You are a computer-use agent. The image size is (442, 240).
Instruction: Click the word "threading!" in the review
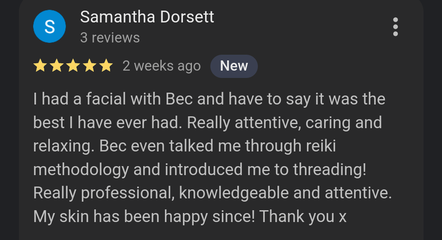pos(330,169)
